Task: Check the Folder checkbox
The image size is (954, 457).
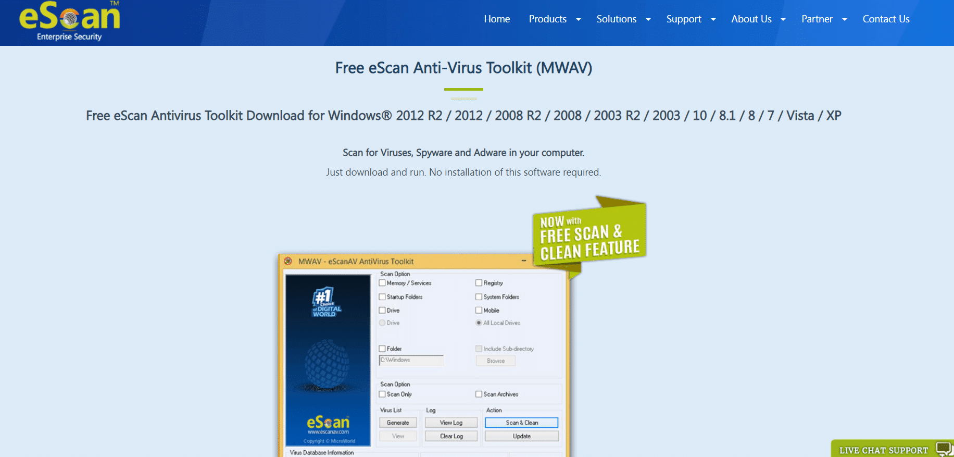Action: [382, 349]
